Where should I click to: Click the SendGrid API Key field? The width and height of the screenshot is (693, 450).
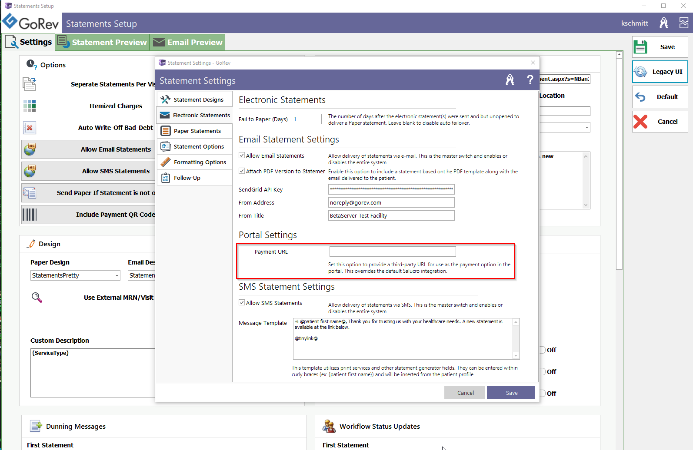pos(391,189)
